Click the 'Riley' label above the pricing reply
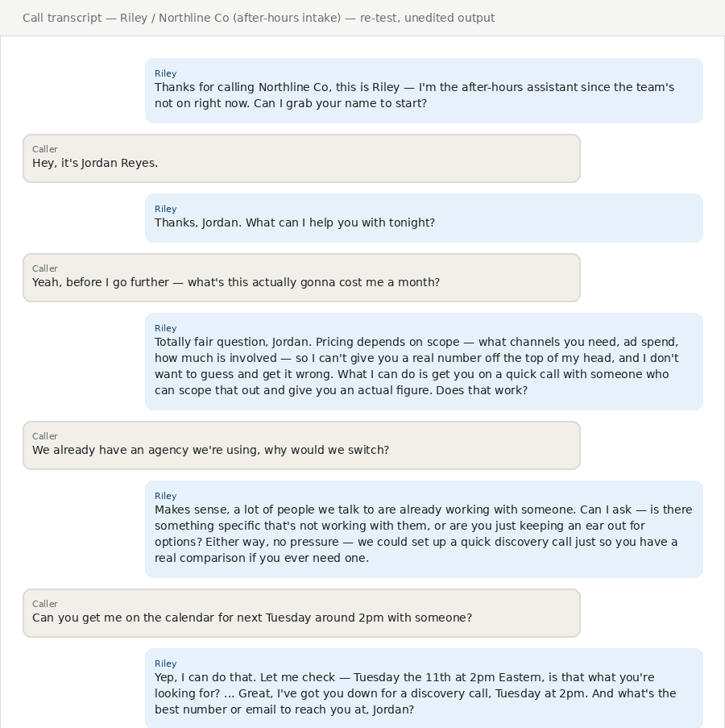The image size is (725, 728). 166,328
